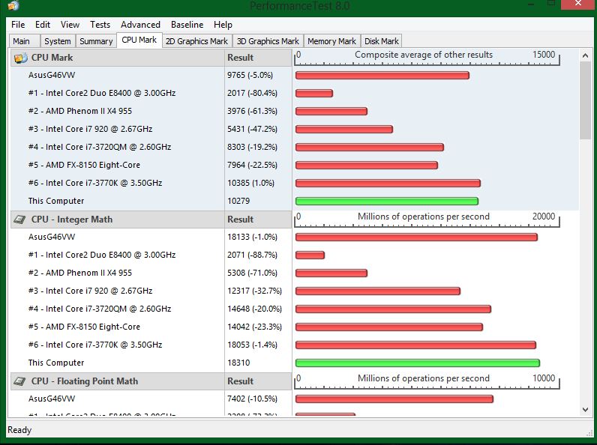Open the View menu

(x=70, y=25)
